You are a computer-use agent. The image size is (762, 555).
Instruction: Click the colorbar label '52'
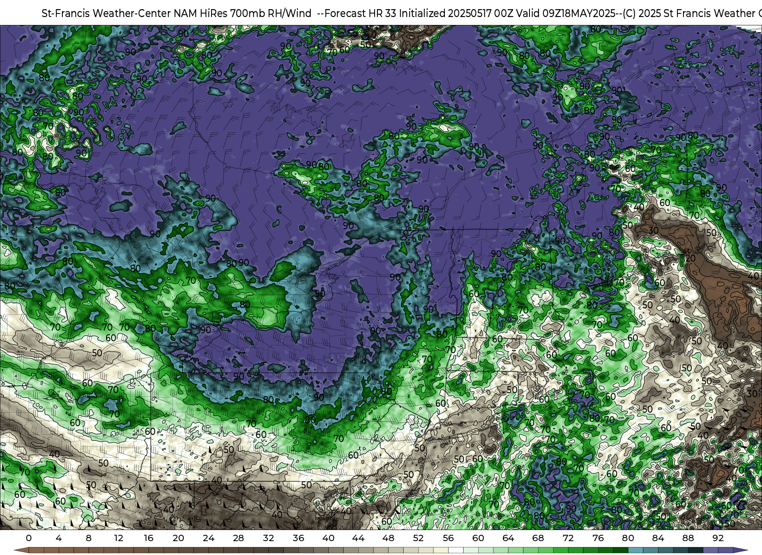pos(418,538)
